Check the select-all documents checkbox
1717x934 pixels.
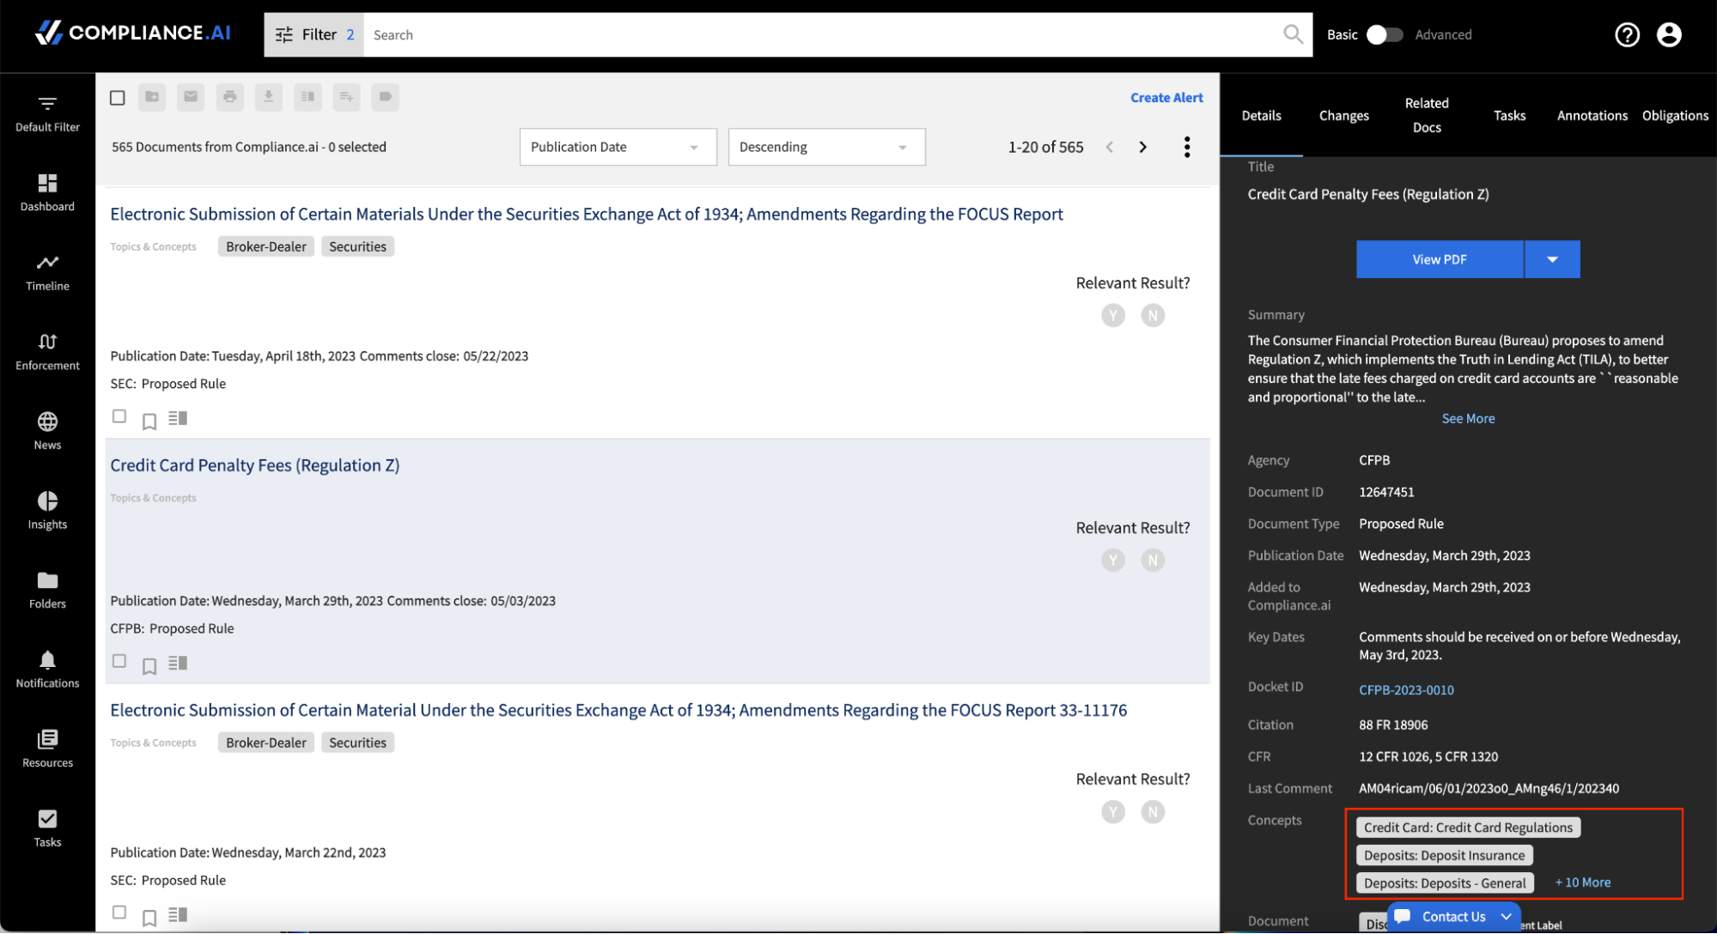(x=118, y=98)
